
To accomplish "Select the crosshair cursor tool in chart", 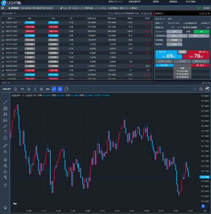I will 5,97.
